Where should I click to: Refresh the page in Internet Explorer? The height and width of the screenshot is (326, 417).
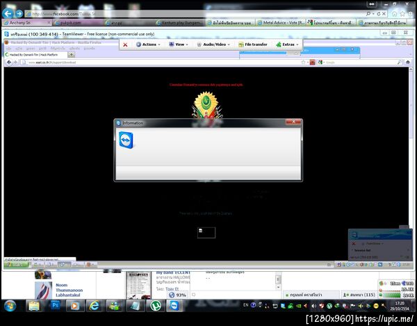pos(379,14)
